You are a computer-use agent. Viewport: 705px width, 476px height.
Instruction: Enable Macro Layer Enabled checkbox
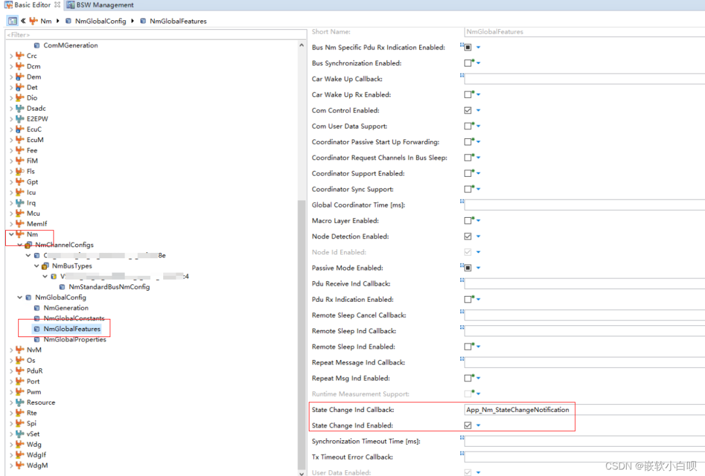point(467,220)
